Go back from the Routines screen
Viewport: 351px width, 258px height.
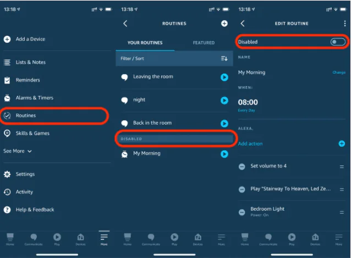[125, 24]
